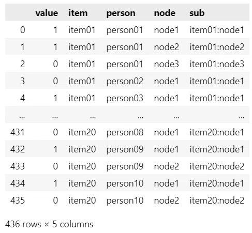Select the 'node' column header

(x=165, y=13)
